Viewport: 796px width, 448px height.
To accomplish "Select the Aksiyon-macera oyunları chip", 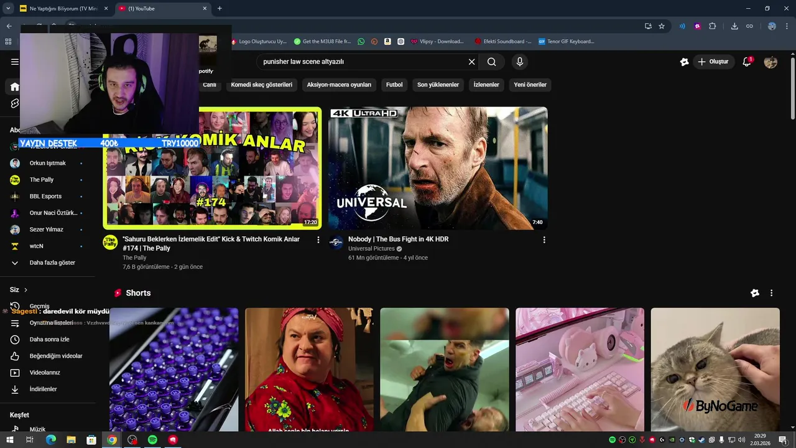I will (339, 85).
